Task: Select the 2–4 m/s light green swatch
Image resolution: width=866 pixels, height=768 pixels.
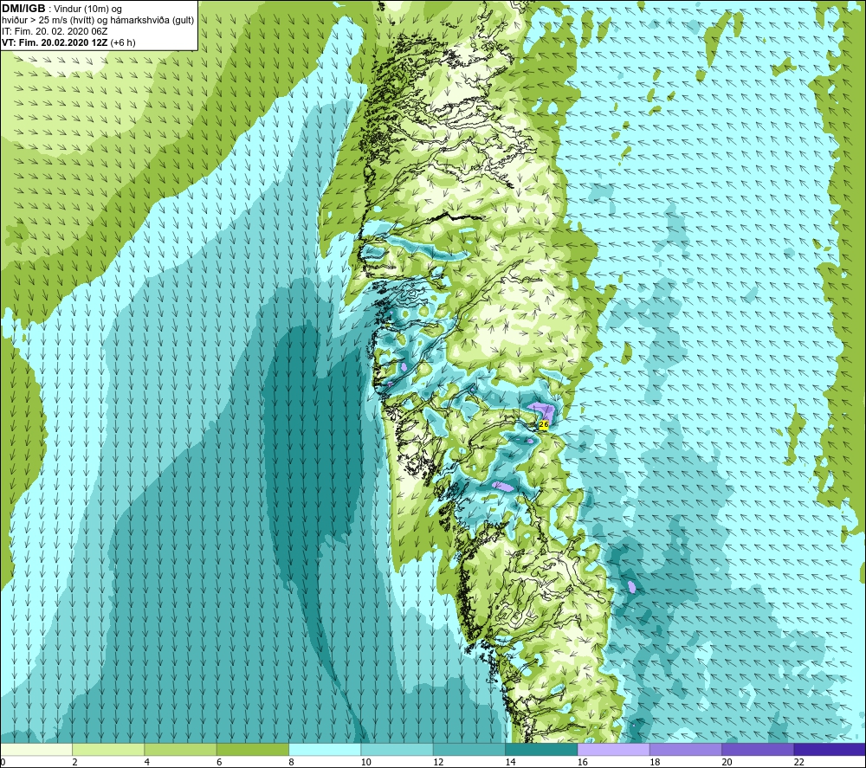Action: tap(108, 749)
